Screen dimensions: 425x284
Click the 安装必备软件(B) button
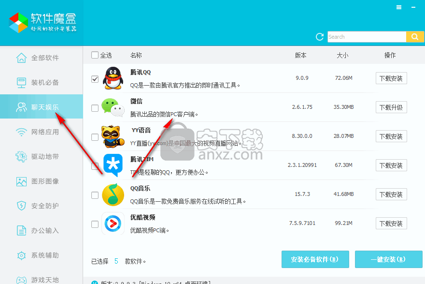coord(315,259)
